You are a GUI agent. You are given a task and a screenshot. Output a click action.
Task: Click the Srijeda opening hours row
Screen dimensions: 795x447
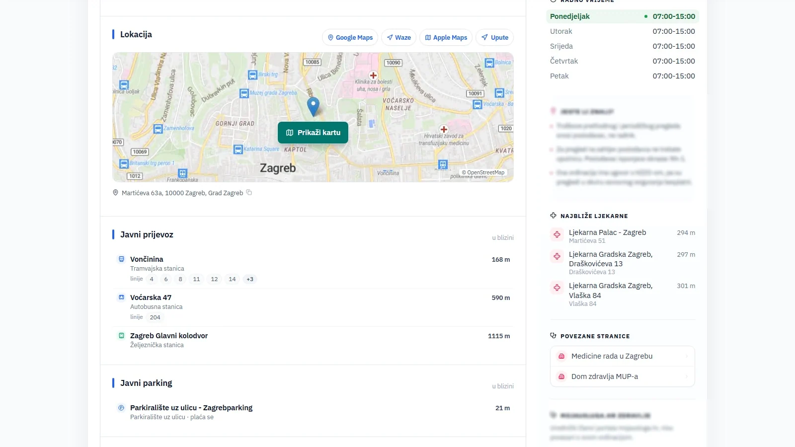[x=623, y=46]
